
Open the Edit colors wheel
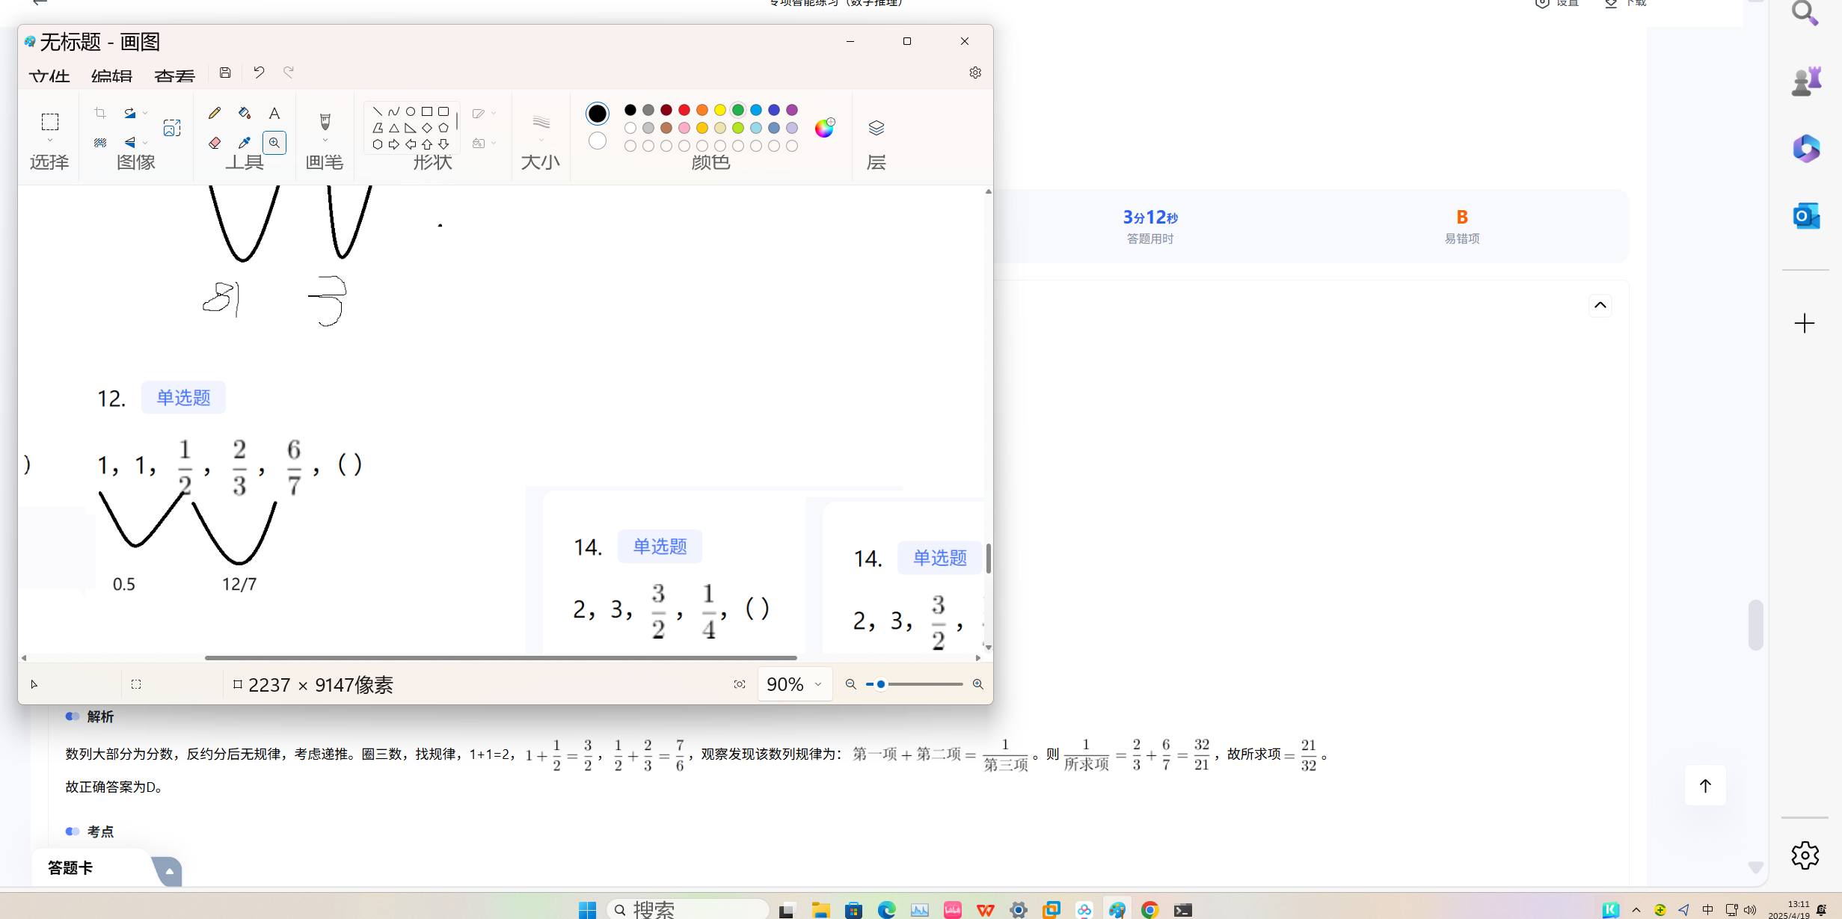coord(824,128)
